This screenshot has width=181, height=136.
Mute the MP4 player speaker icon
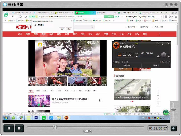click(174, 128)
